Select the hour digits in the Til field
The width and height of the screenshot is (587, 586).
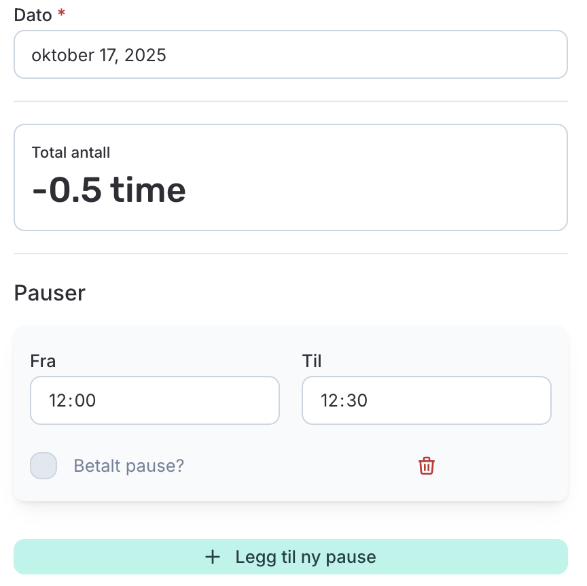click(x=330, y=400)
